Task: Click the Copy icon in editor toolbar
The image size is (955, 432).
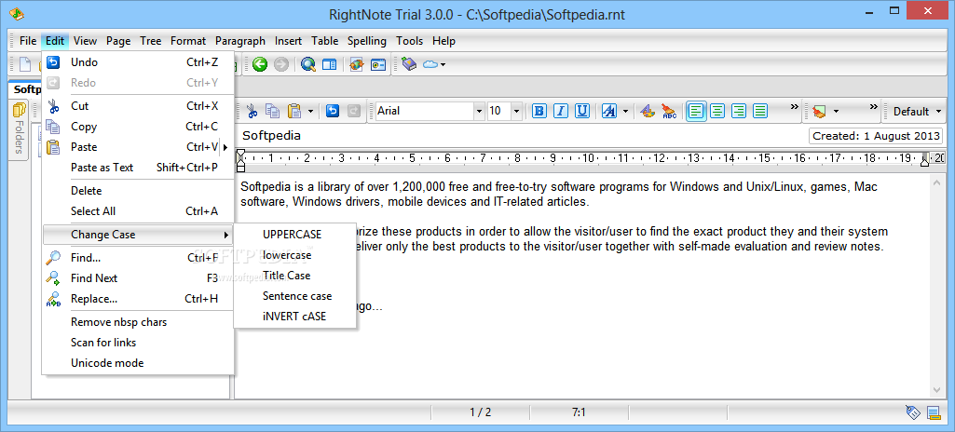Action: [272, 111]
